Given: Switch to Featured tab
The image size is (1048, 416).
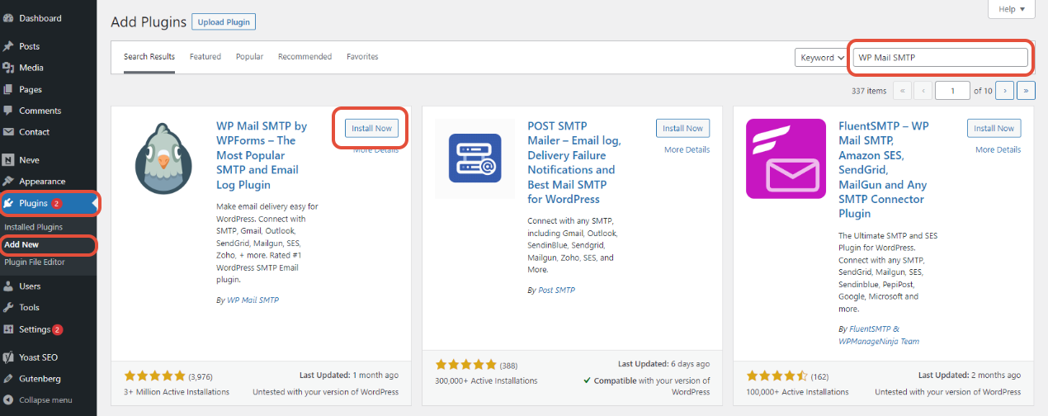Looking at the screenshot, I should click(x=205, y=57).
